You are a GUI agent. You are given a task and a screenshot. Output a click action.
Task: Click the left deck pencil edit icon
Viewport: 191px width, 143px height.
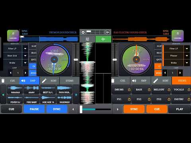44,81
